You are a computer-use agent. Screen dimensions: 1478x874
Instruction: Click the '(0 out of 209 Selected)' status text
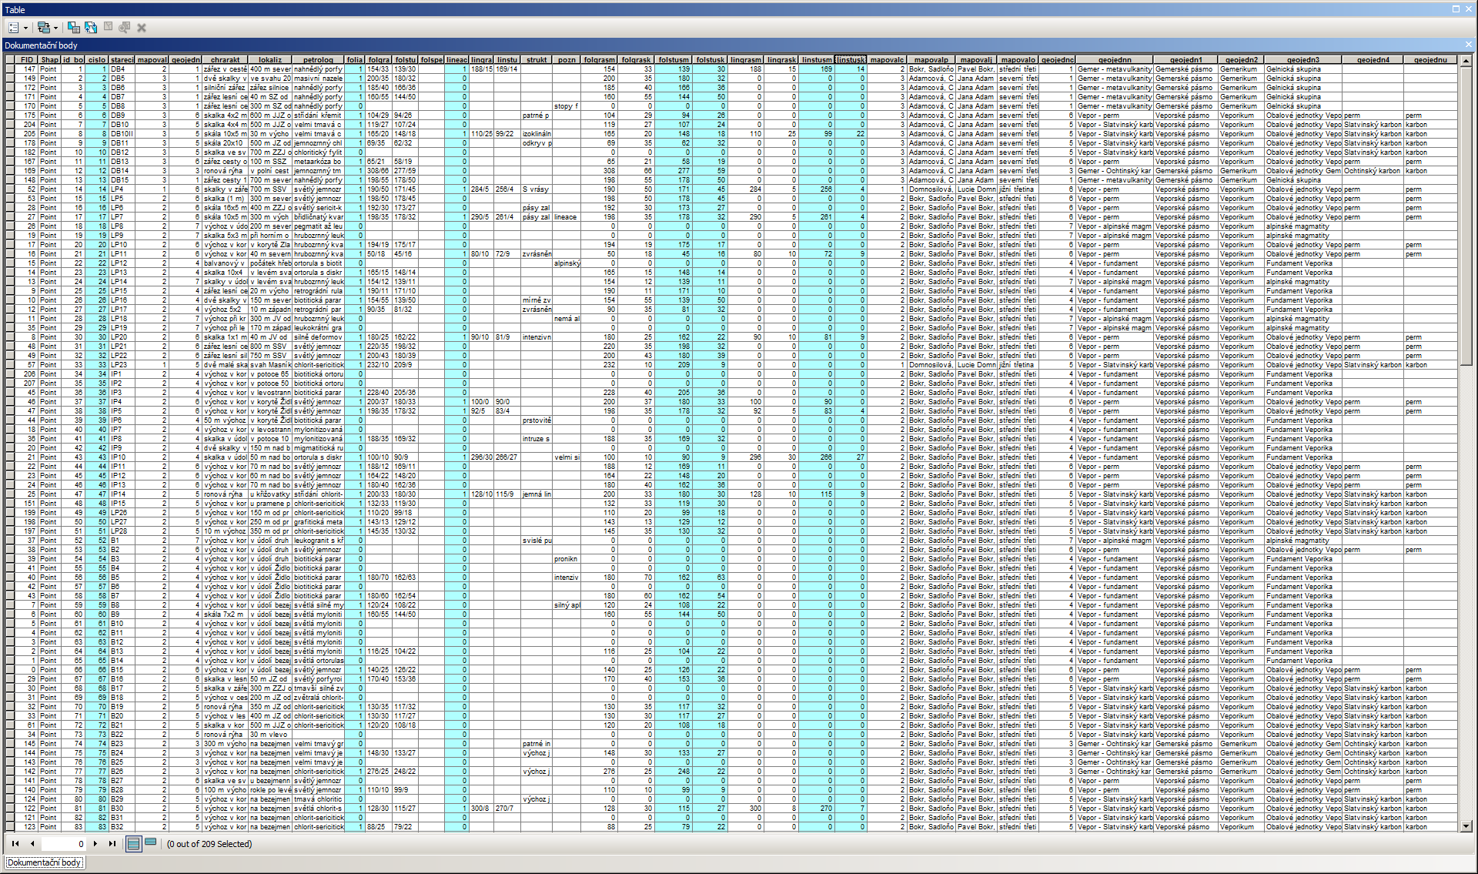209,844
